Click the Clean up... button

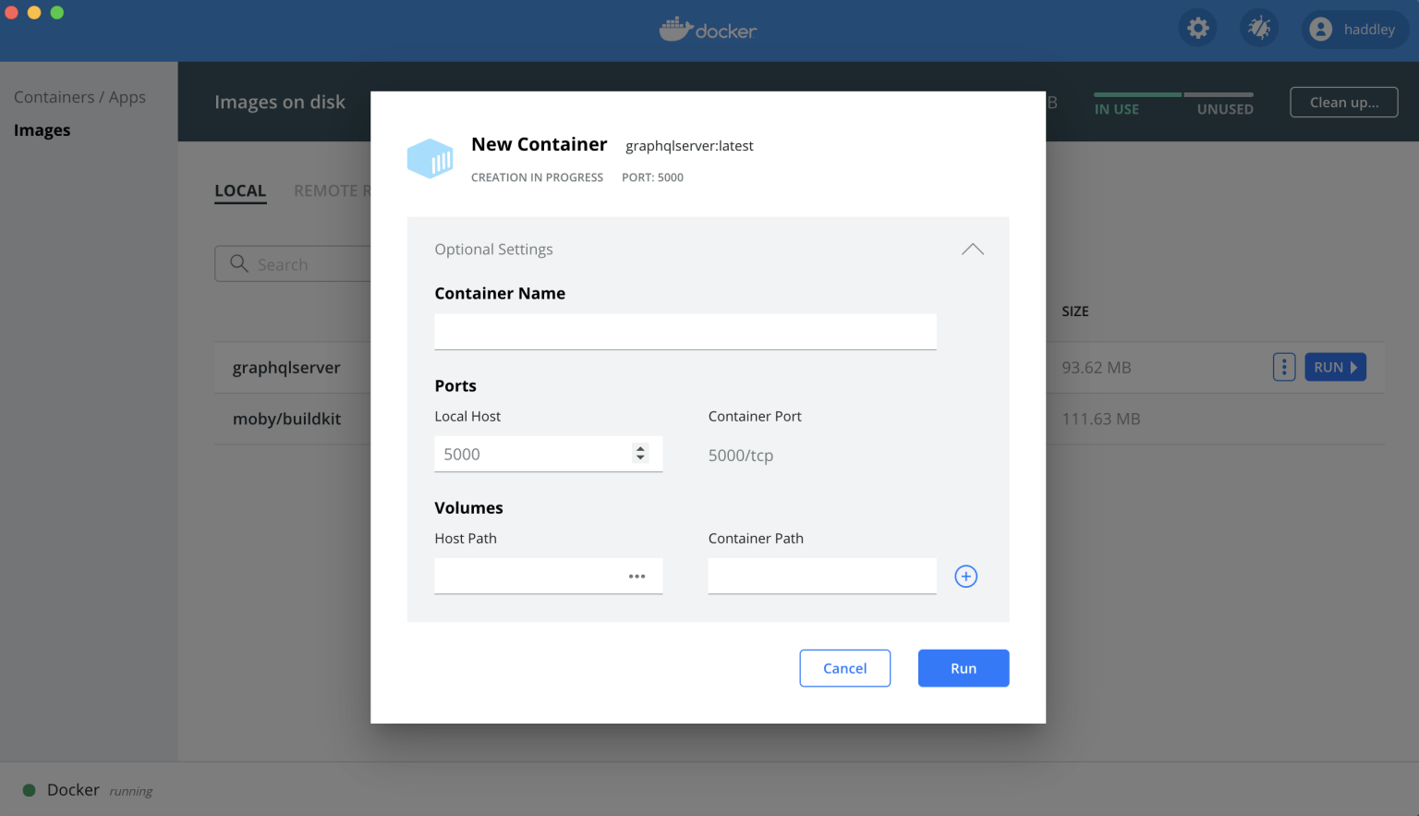[x=1343, y=103]
